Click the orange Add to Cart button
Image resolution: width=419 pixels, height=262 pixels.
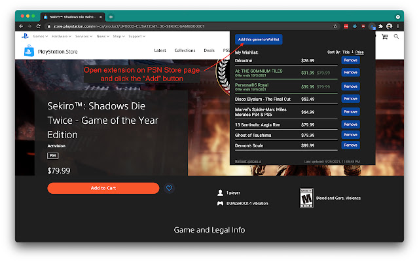[103, 188]
